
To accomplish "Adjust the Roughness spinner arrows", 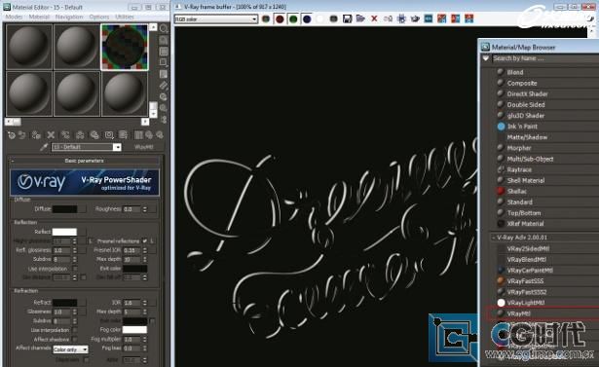I will click(145, 209).
